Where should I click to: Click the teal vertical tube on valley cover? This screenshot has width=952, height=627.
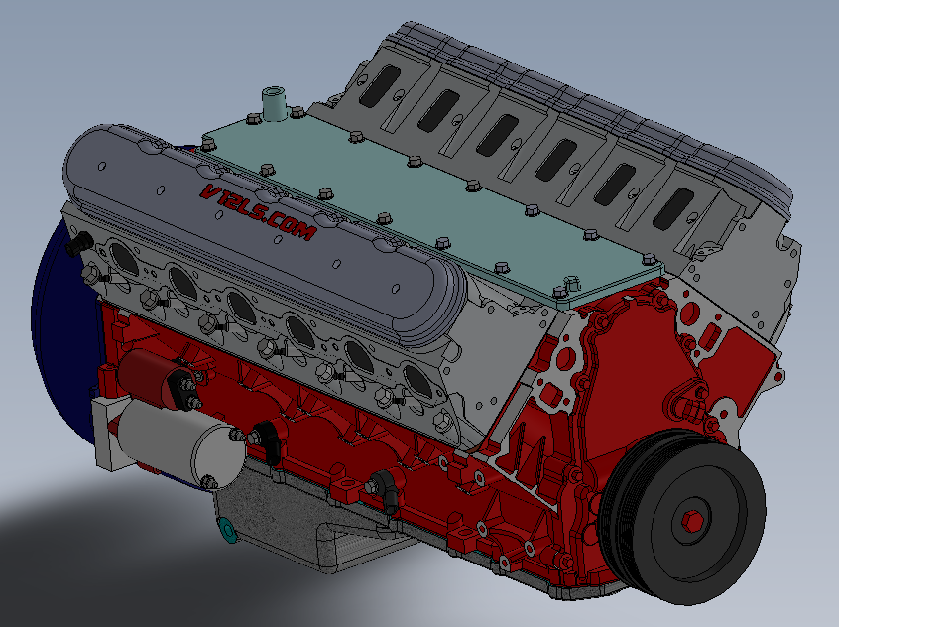(274, 104)
